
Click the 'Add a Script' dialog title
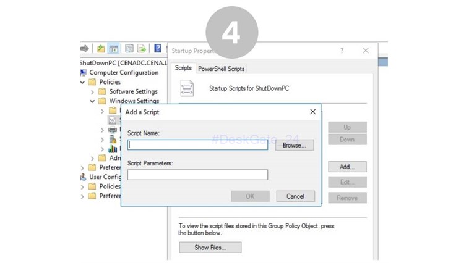point(142,112)
